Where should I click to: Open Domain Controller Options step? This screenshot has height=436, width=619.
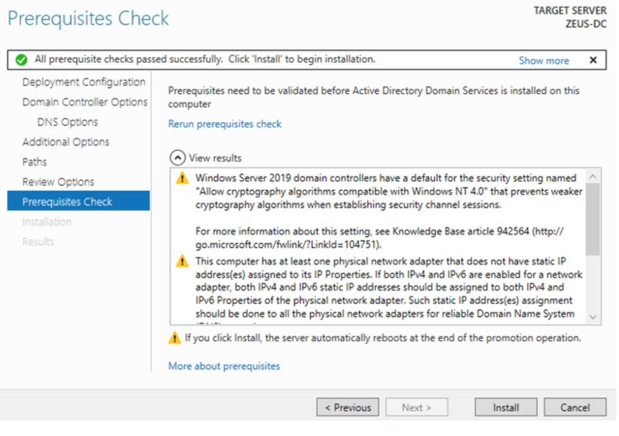85,102
